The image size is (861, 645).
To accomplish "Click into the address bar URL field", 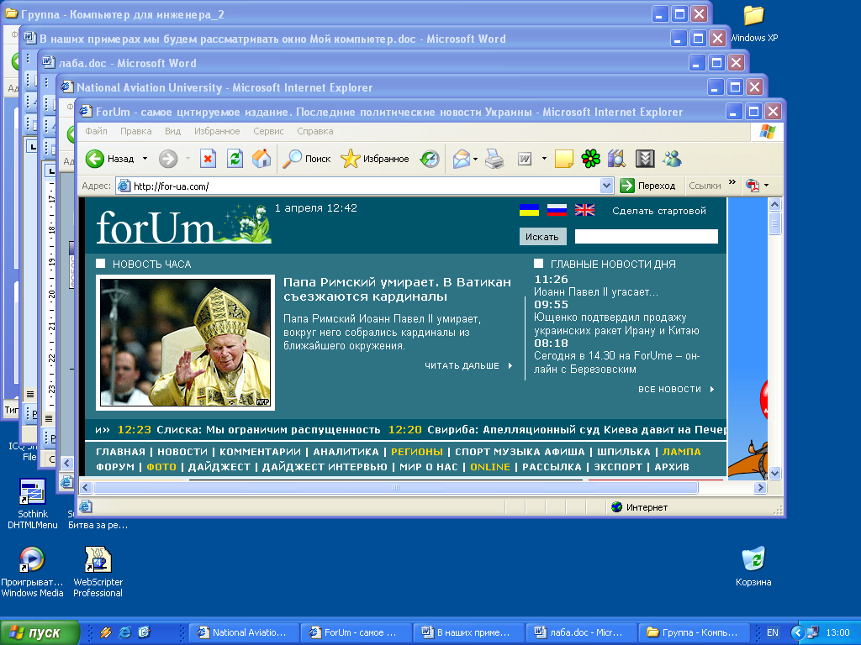I will 365,186.
